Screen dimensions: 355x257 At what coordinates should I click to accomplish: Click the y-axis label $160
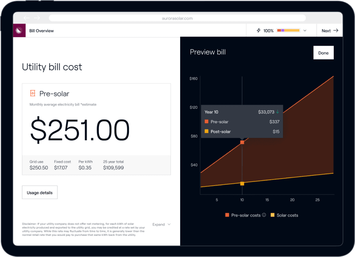click(x=193, y=78)
